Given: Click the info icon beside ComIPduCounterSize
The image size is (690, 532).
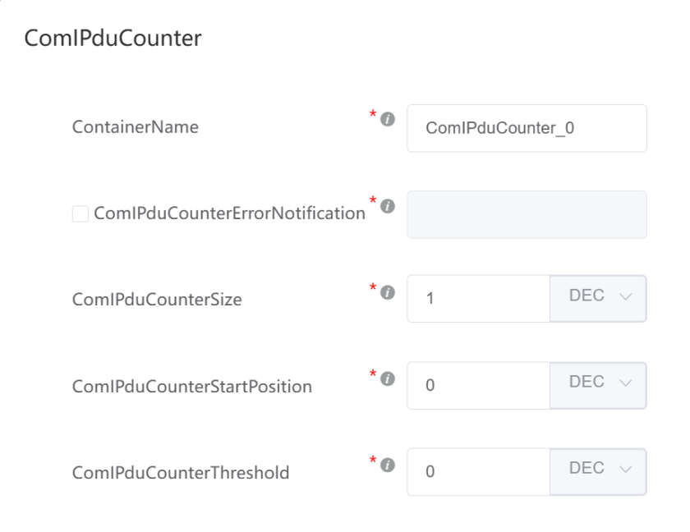Looking at the screenshot, I should click(x=387, y=292).
